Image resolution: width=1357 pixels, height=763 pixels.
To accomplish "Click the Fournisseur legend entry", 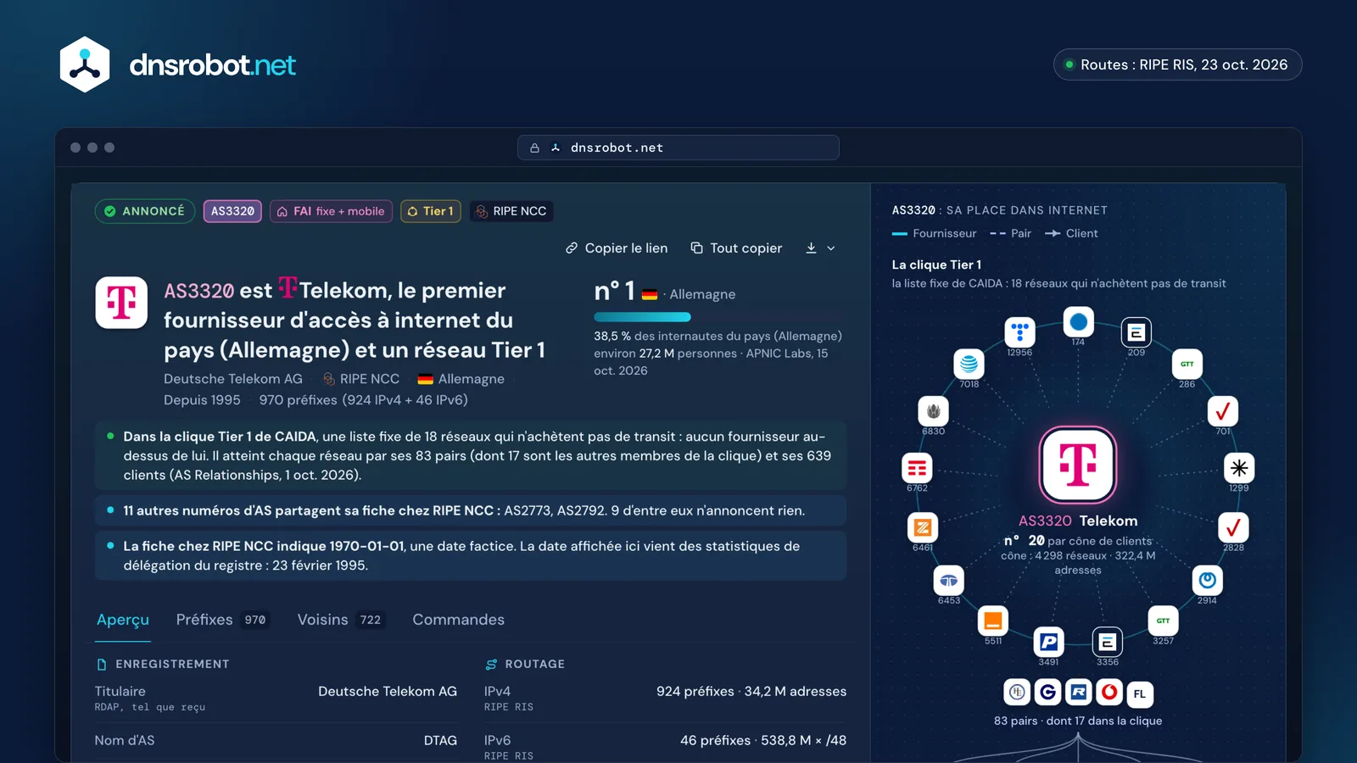I will point(935,233).
